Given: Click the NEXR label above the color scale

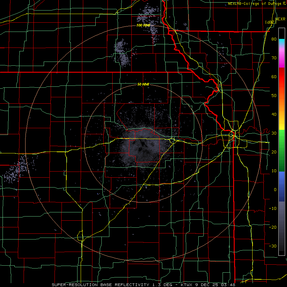Looking at the screenshot, I should click(x=280, y=19).
